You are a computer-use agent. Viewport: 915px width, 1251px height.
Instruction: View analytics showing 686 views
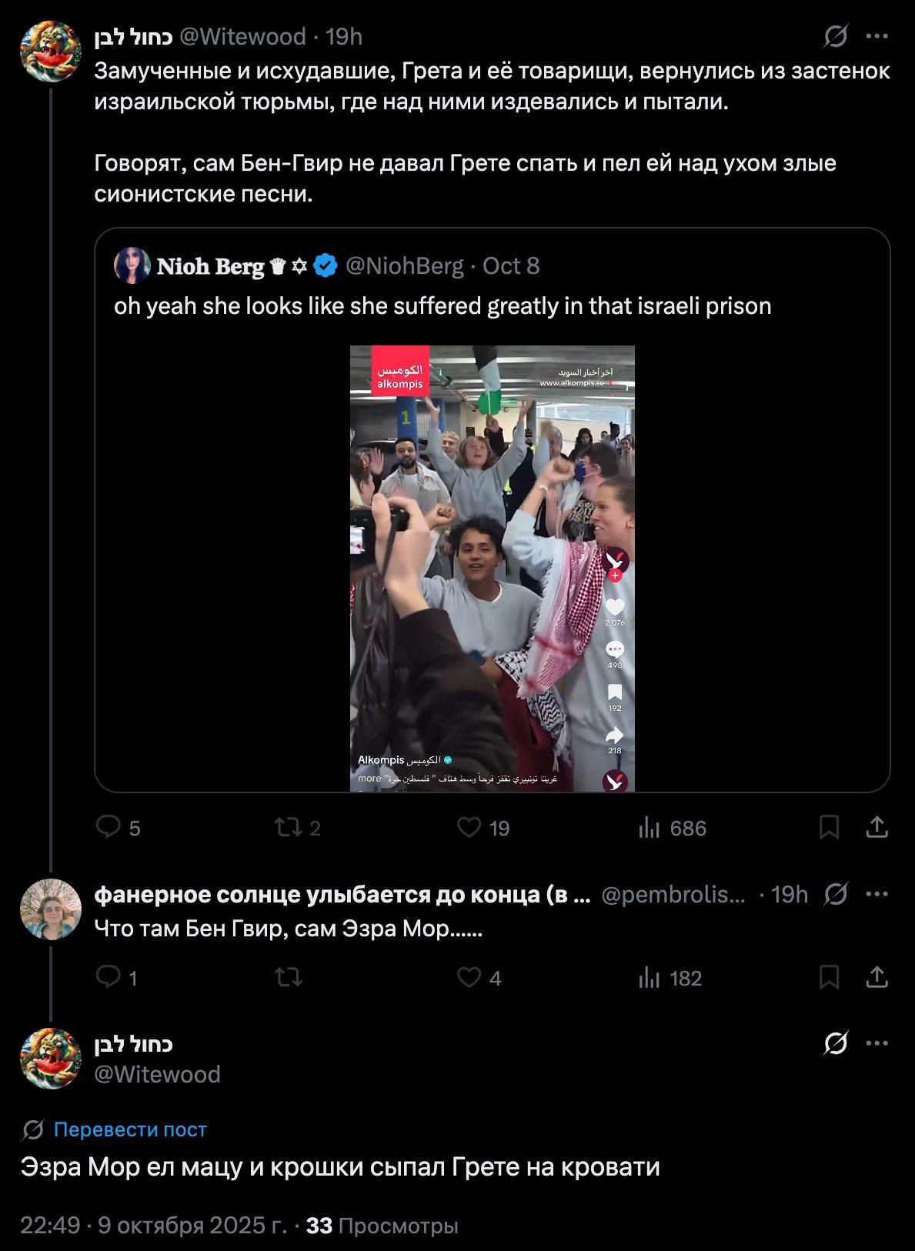[650, 828]
